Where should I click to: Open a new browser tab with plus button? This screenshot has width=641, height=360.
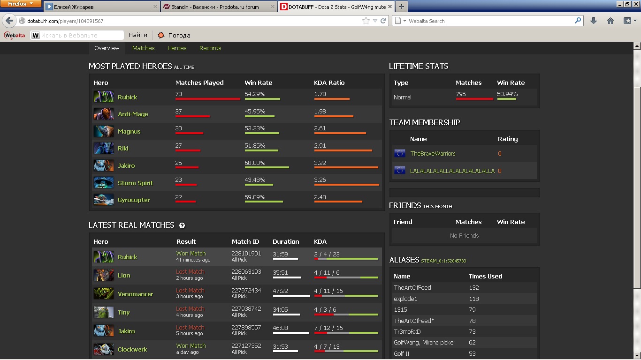(x=401, y=7)
